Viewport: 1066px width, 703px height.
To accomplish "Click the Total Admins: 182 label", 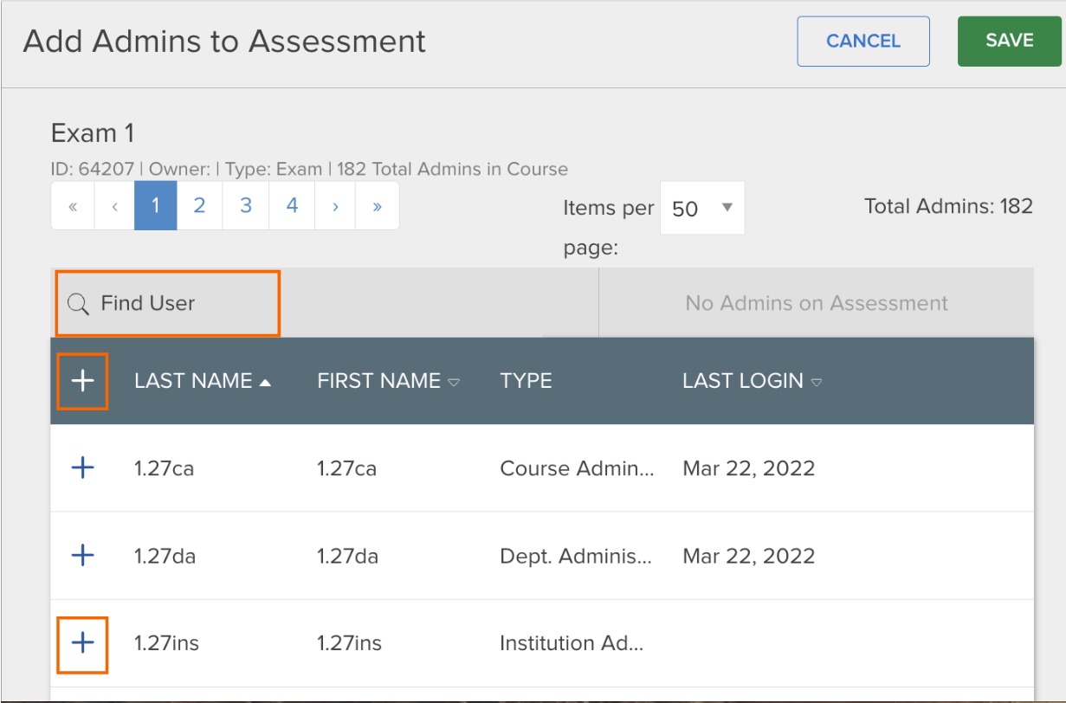I will pyautogui.click(x=948, y=206).
